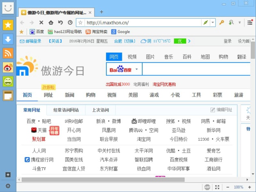Open the Weibo sidebar icon
This screenshot has width=256, height=192.
click(8, 68)
